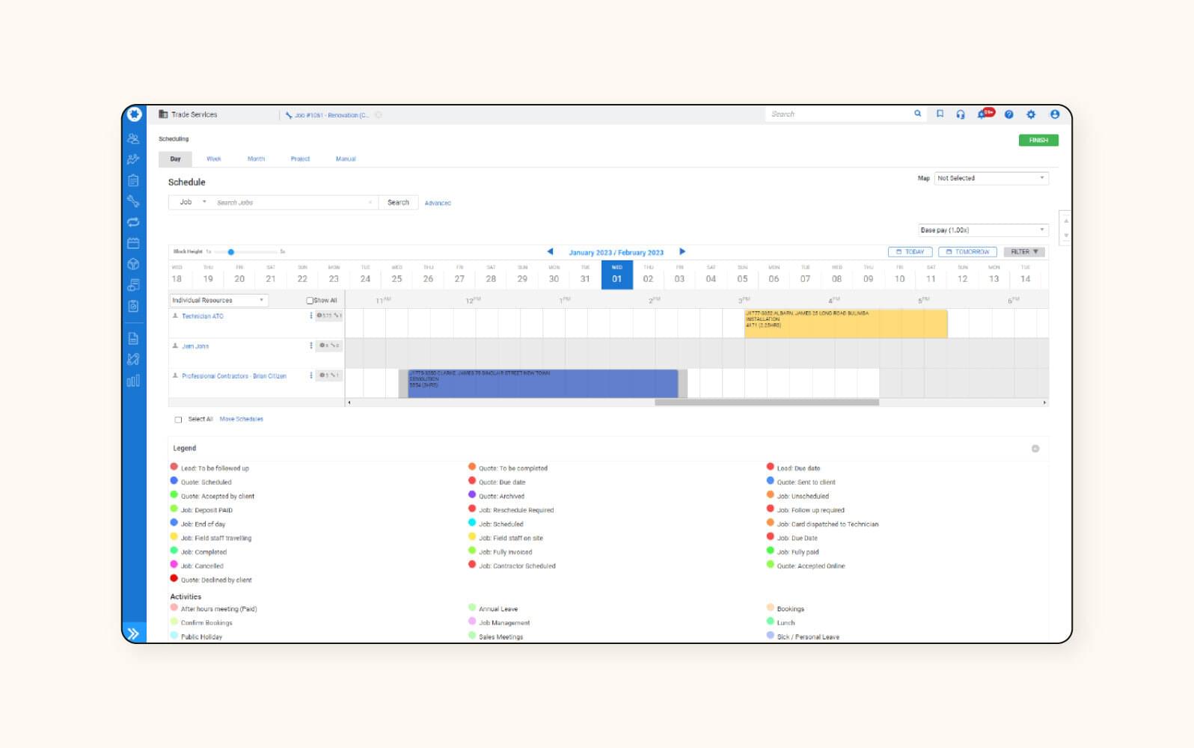This screenshot has height=748, width=1194.
Task: Open the bar chart reports sidebar icon
Action: coord(133,381)
